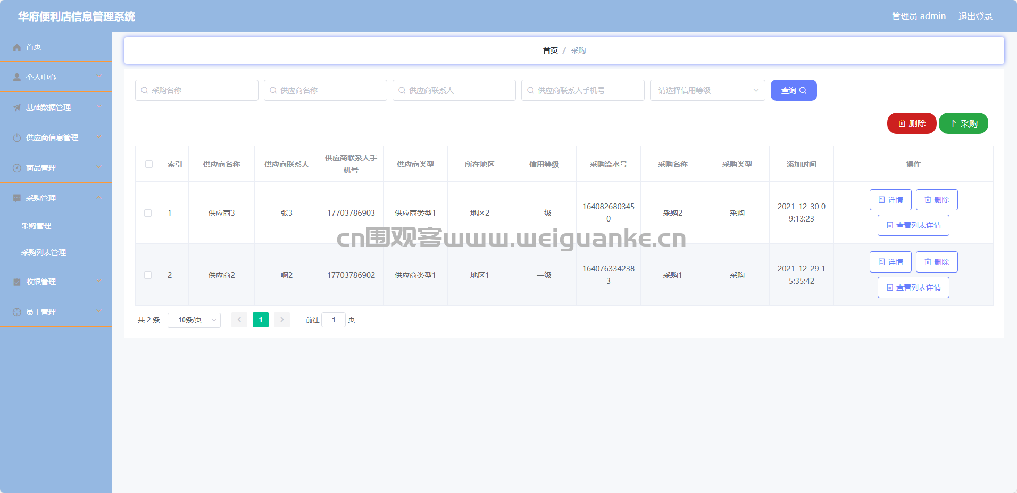Click the 一级 credit level cell
The height and width of the screenshot is (493, 1017).
point(544,275)
